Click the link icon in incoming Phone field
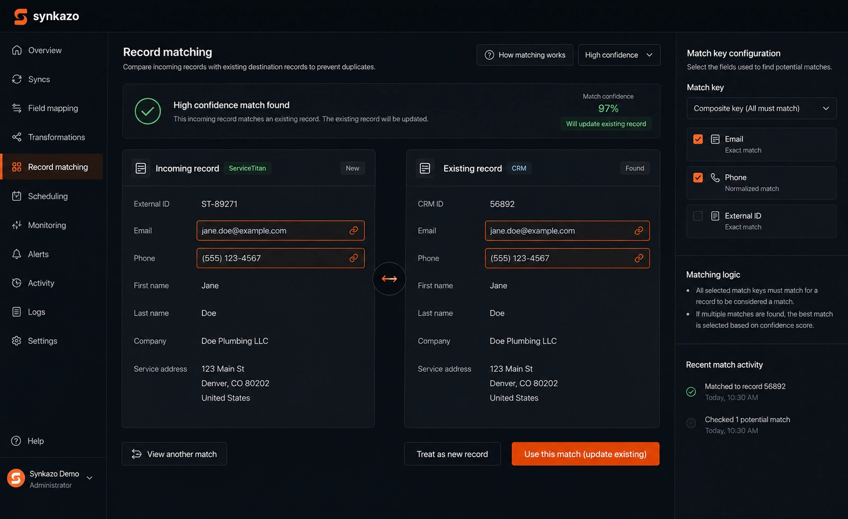The image size is (848, 519). click(354, 258)
